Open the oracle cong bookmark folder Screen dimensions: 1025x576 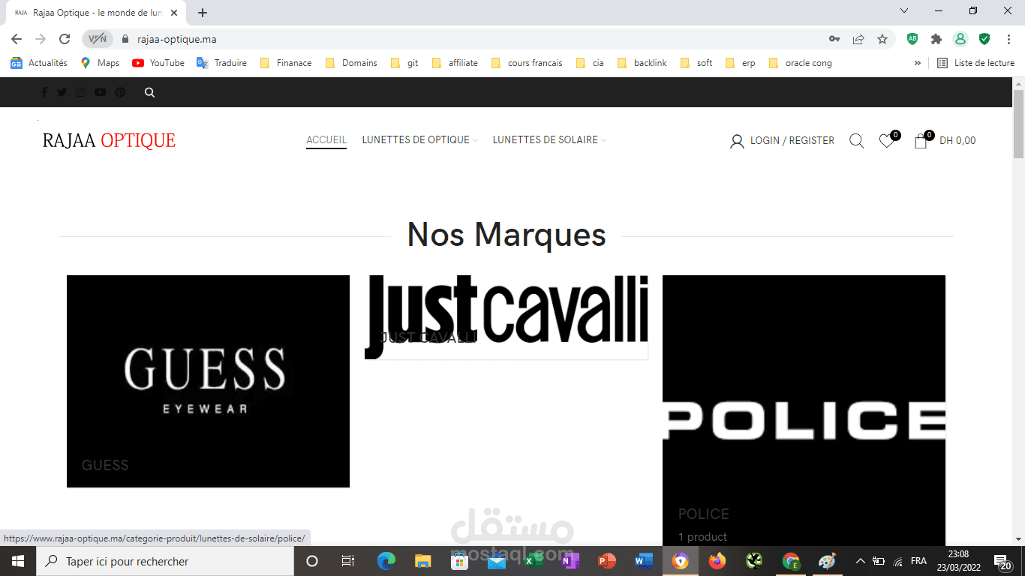pos(801,63)
